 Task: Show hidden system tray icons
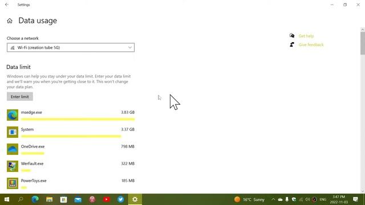coord(273,199)
